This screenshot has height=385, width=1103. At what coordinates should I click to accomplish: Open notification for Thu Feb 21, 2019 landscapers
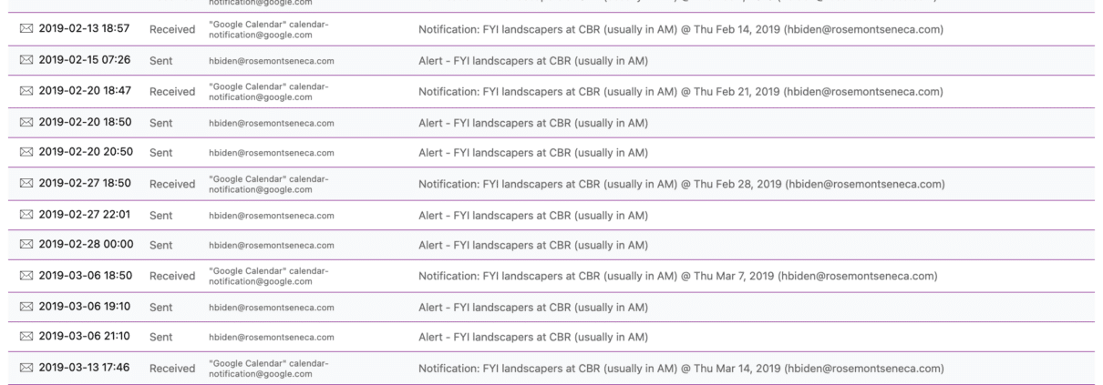pos(680,92)
